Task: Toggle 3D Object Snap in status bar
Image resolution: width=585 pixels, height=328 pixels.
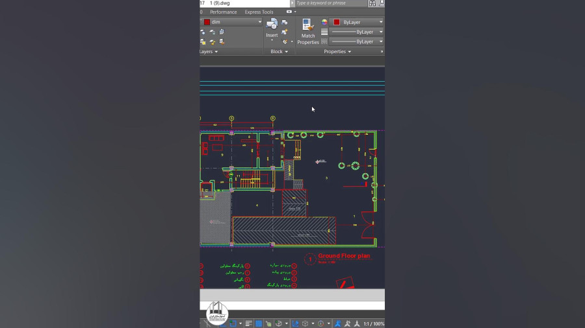Action: click(278, 324)
